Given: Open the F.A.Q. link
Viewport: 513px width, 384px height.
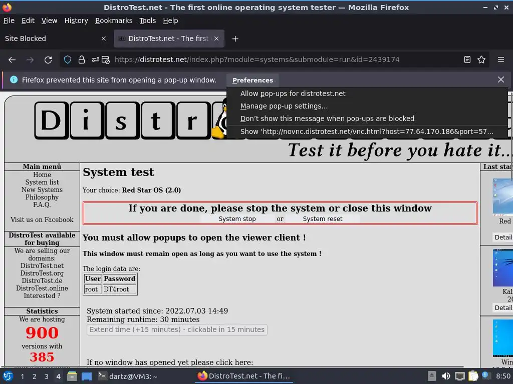Looking at the screenshot, I should click(x=42, y=204).
